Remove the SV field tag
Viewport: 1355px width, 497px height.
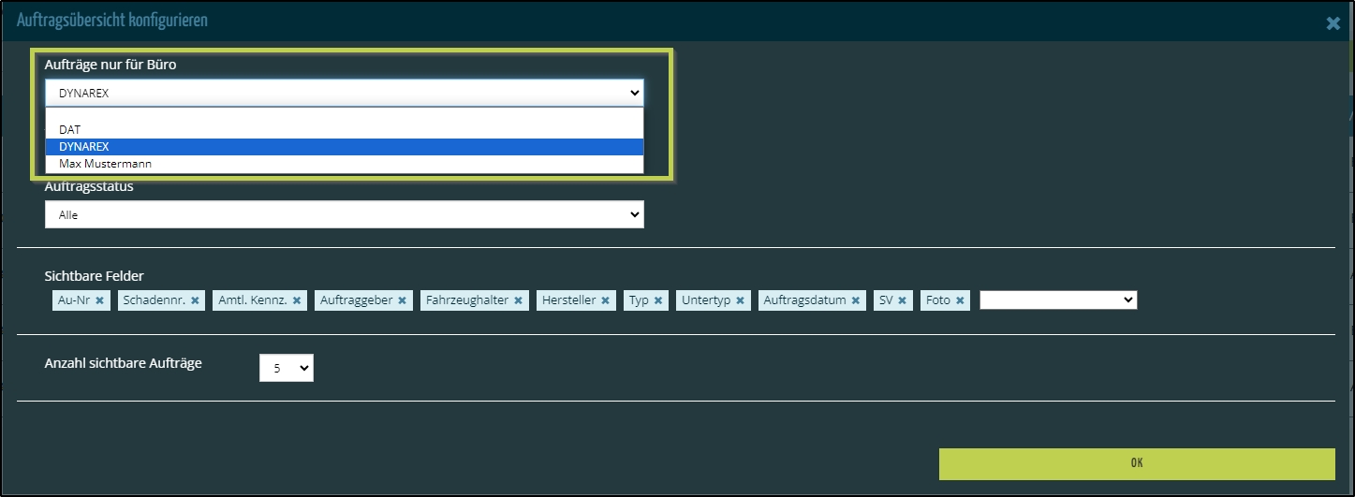click(903, 300)
